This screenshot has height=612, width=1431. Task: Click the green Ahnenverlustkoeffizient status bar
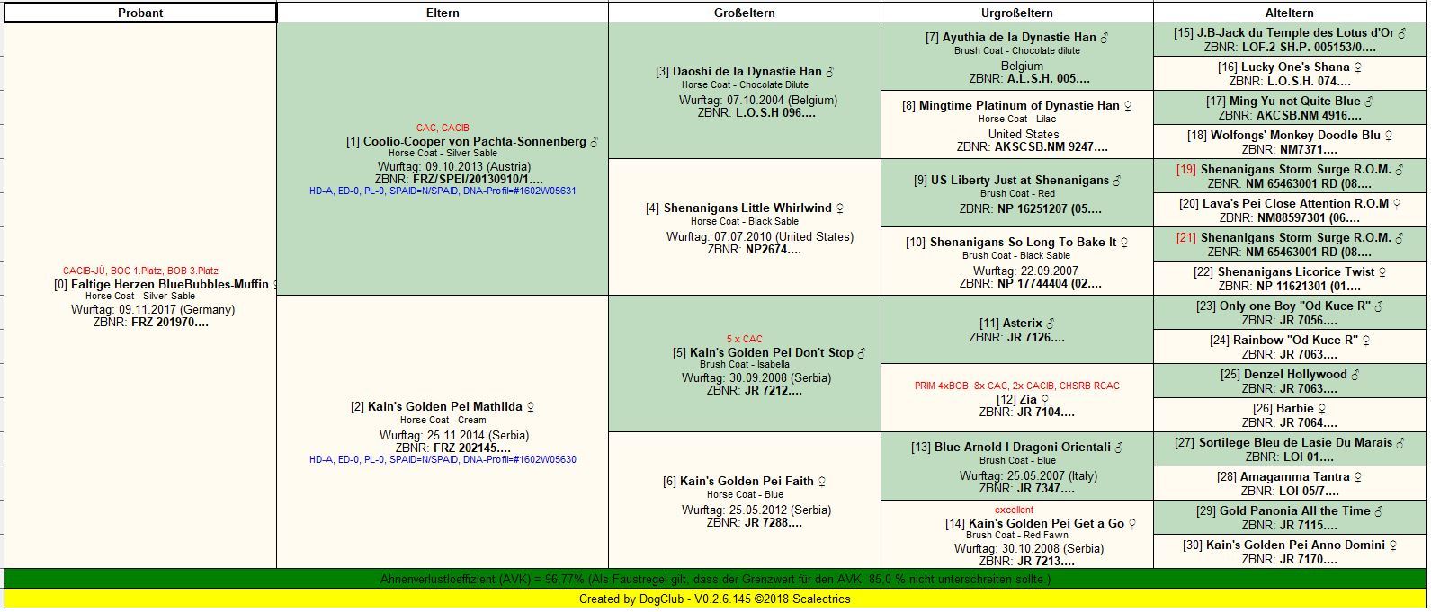tap(715, 580)
